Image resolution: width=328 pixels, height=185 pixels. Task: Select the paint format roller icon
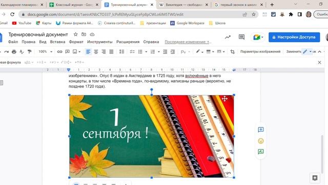click(x=30, y=51)
